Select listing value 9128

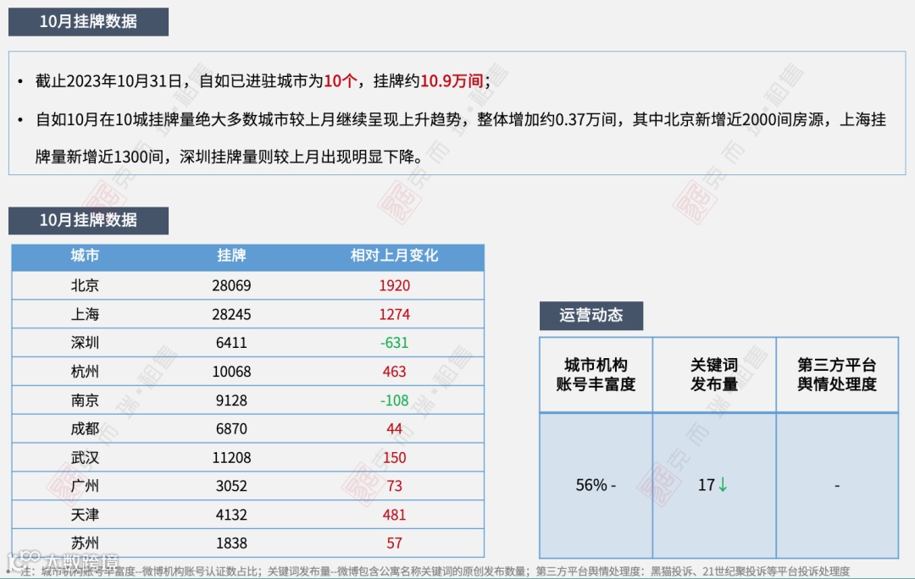pyautogui.click(x=231, y=400)
